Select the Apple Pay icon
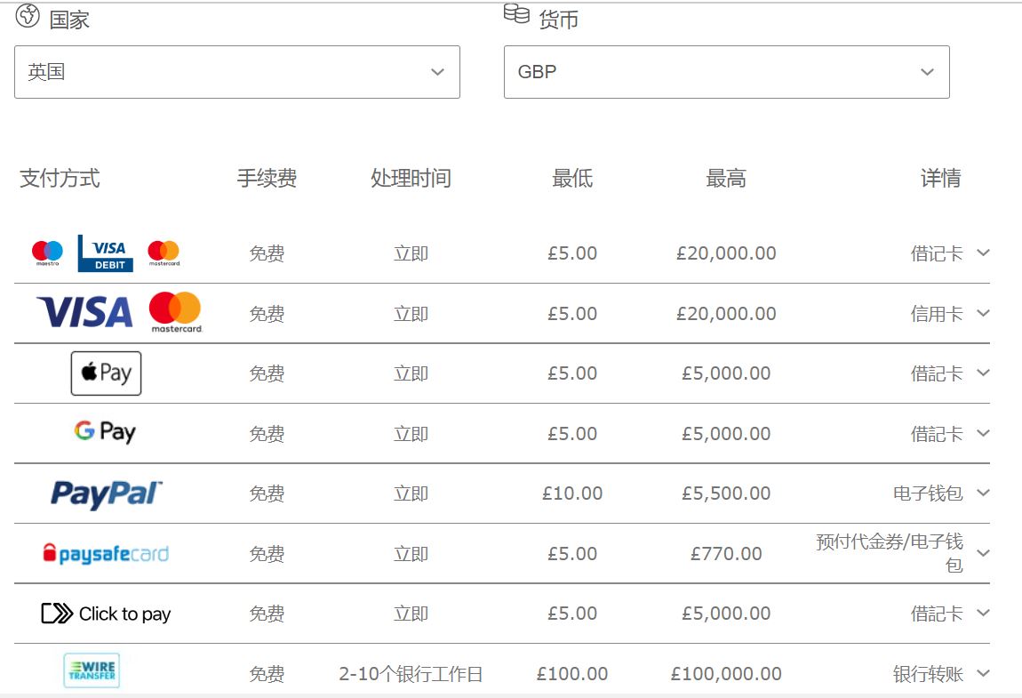The height and width of the screenshot is (698, 1022). (106, 373)
